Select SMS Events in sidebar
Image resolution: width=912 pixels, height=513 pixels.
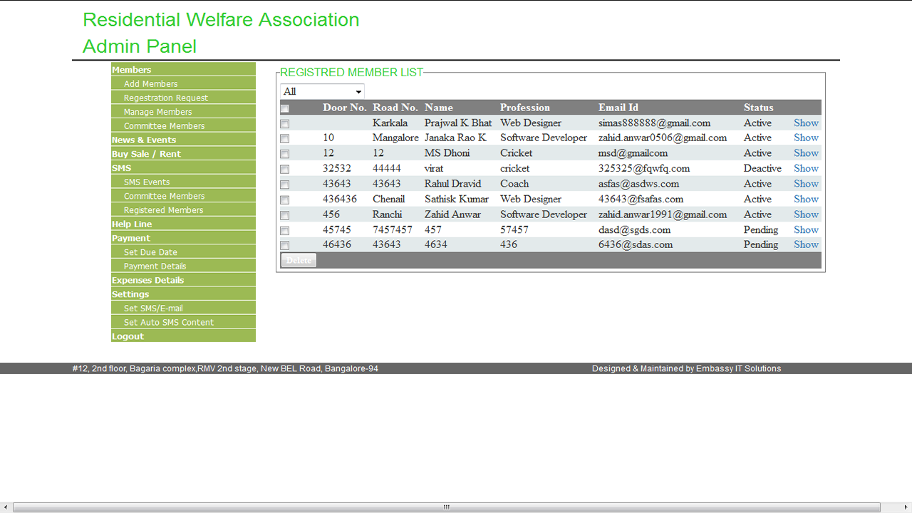183,182
